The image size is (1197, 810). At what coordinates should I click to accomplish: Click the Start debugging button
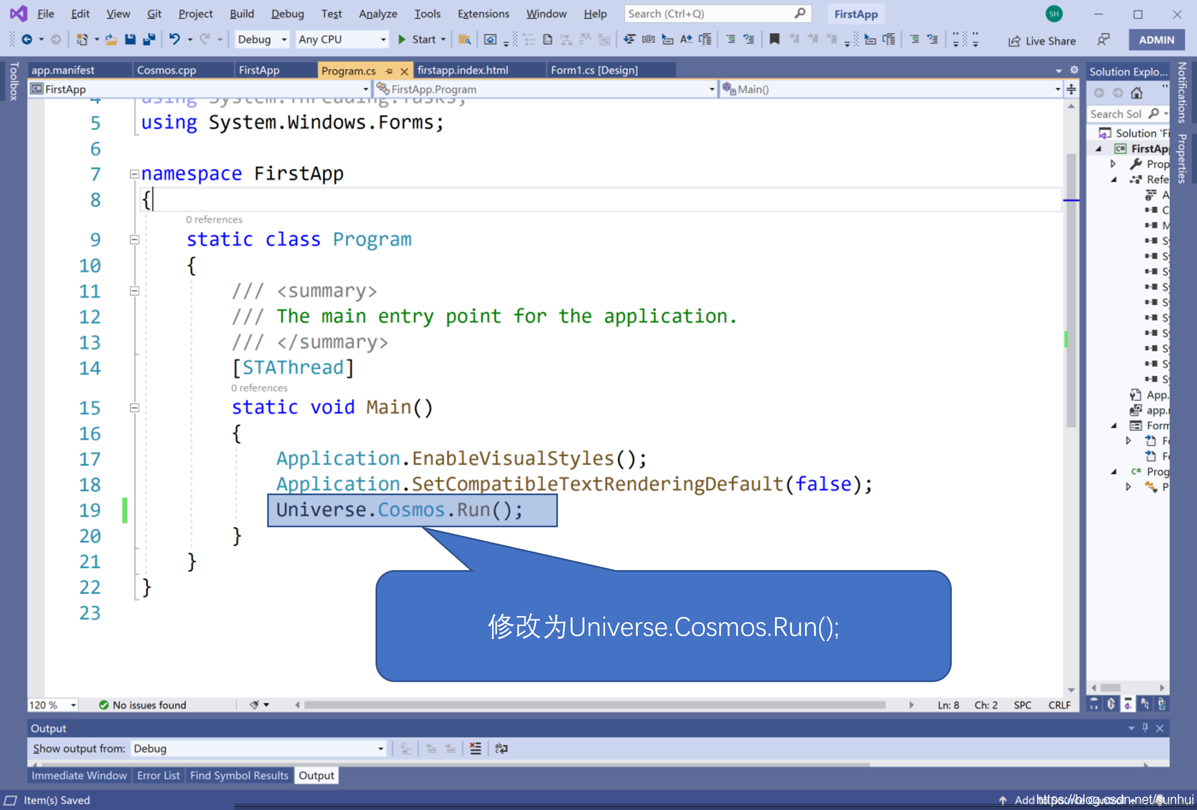(x=418, y=40)
